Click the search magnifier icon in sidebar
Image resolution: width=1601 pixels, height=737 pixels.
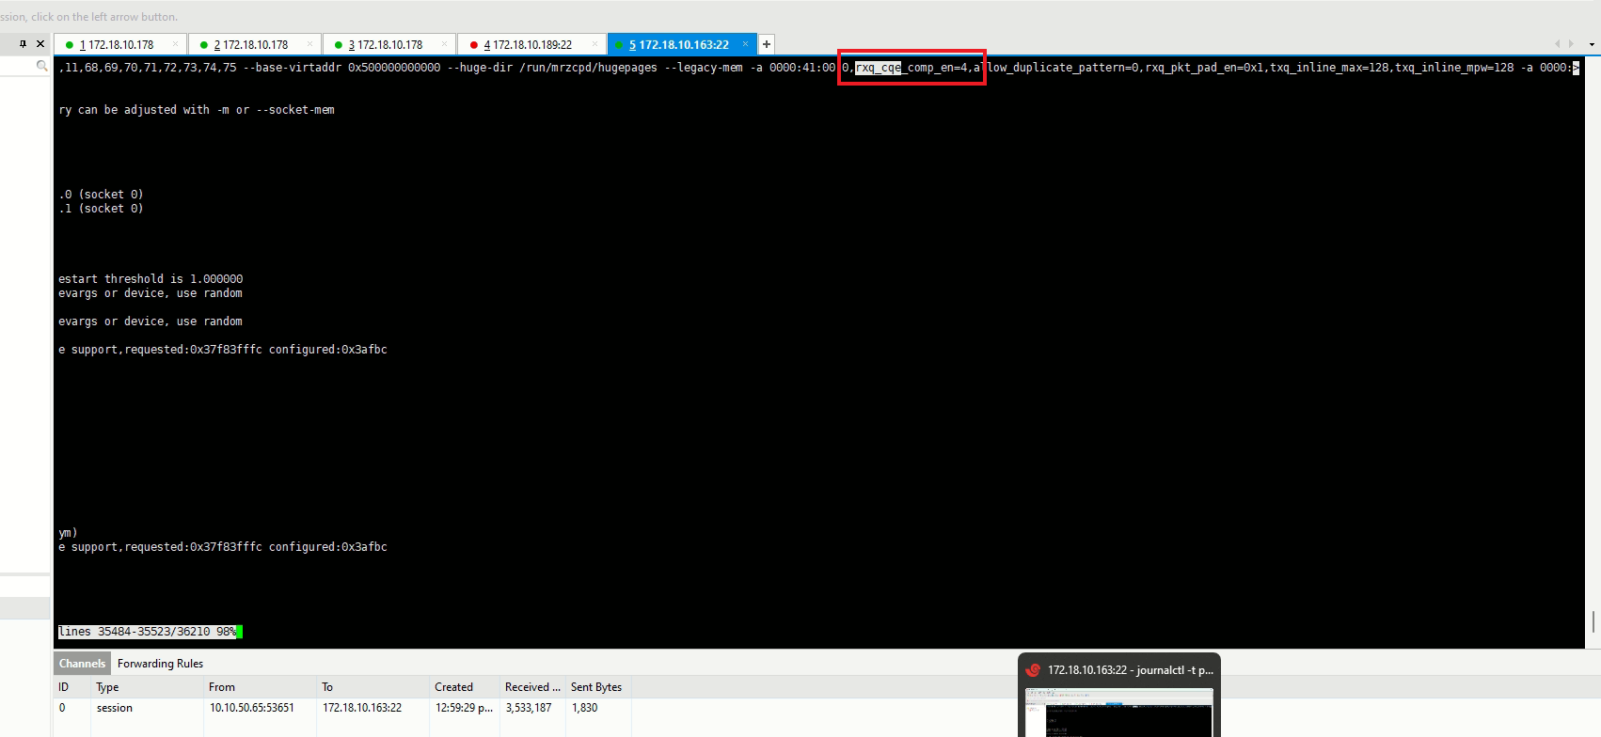(x=41, y=66)
